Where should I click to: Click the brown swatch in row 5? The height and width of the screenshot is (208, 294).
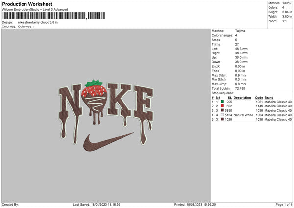[x=222, y=119]
